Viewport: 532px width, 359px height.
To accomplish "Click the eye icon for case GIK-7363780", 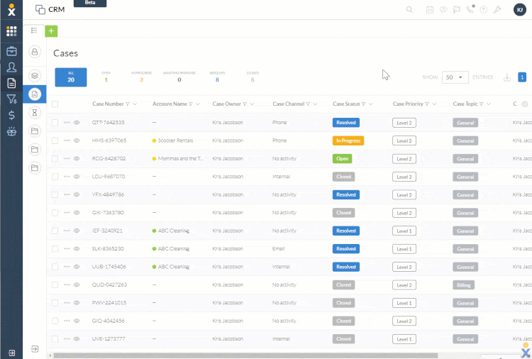I will click(77, 212).
